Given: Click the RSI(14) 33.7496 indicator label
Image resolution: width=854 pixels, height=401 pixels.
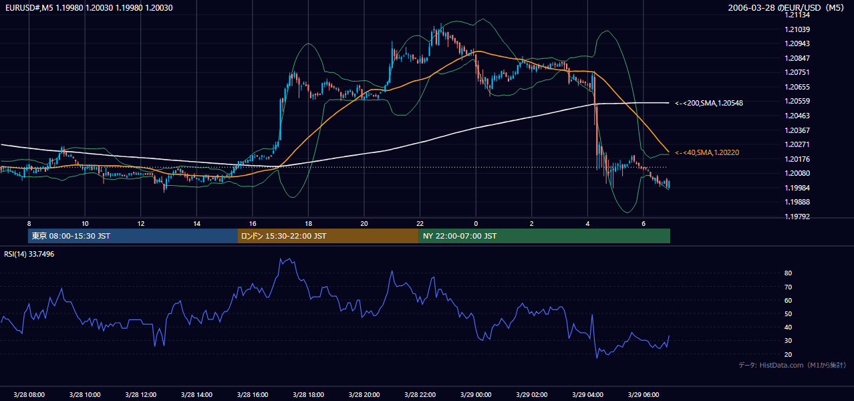Looking at the screenshot, I should click(29, 254).
